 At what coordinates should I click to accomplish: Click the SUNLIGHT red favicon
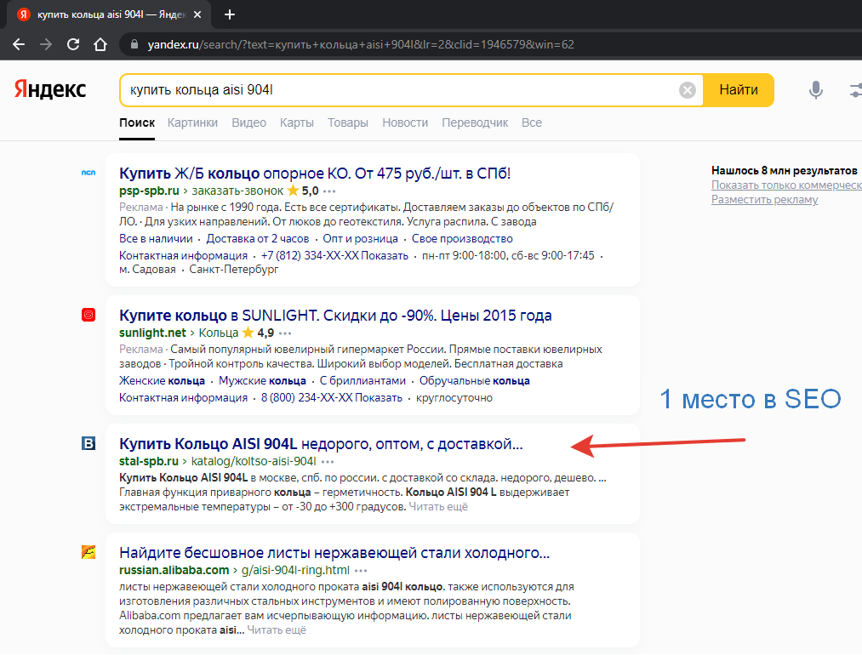(x=88, y=316)
